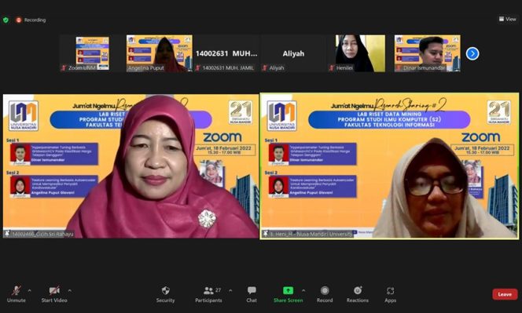The image size is (522, 313).
Task: Open the Security shield icon
Action: [165, 294]
